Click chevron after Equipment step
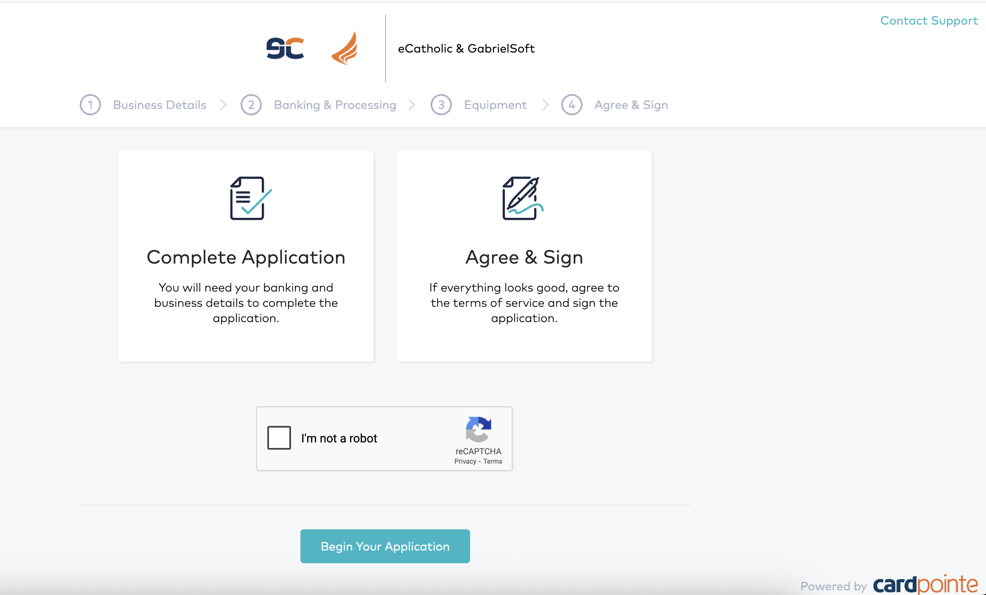The height and width of the screenshot is (595, 986). pos(546,105)
